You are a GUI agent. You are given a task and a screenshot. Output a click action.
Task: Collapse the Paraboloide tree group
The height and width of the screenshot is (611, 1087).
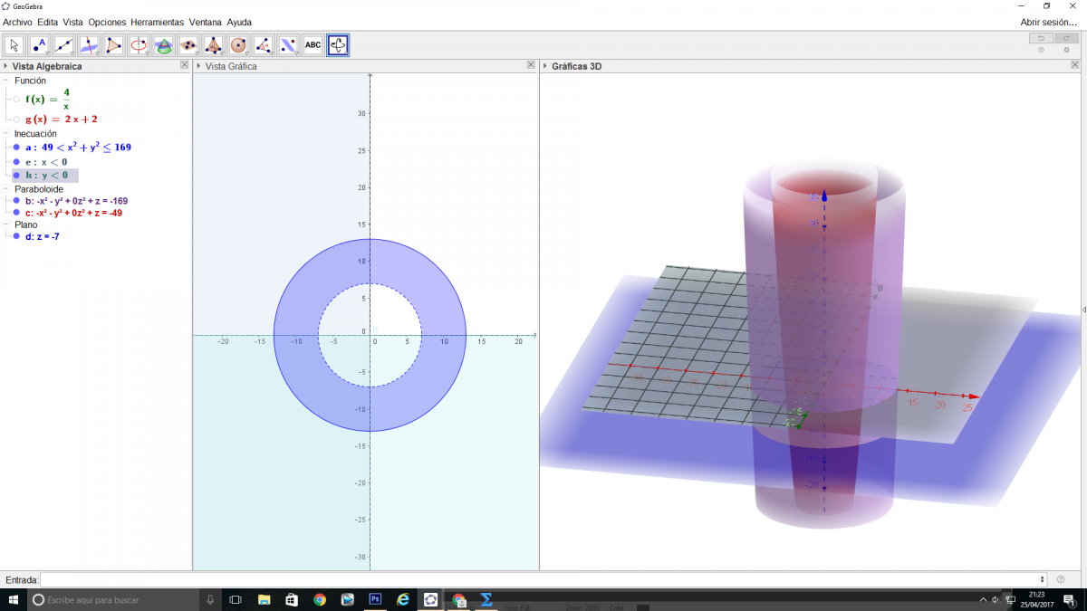pos(6,189)
